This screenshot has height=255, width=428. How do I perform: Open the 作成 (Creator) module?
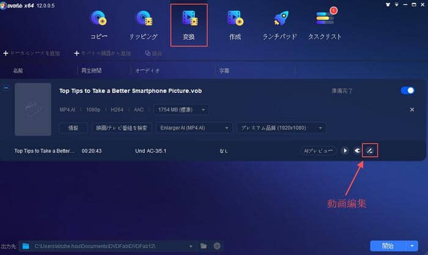coord(235,25)
